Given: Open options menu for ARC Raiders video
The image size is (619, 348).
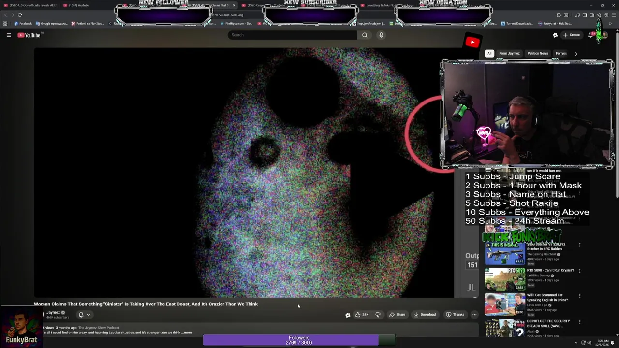Looking at the screenshot, I should [x=579, y=245].
